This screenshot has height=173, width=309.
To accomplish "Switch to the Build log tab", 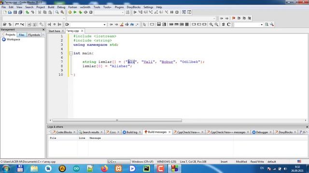I will 132,132.
